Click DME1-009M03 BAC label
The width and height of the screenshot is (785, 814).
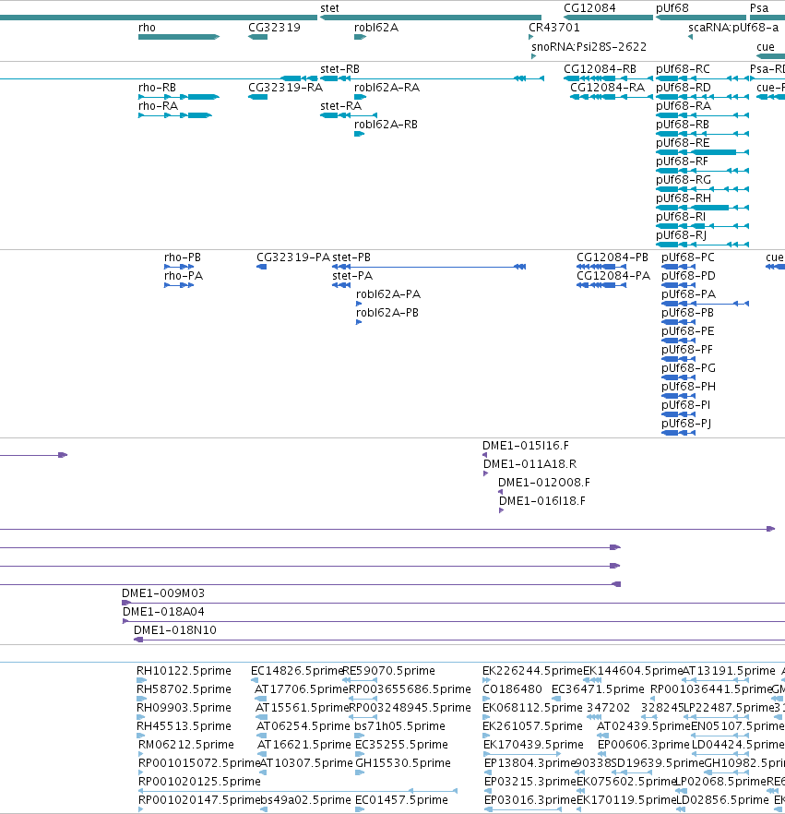tap(163, 593)
